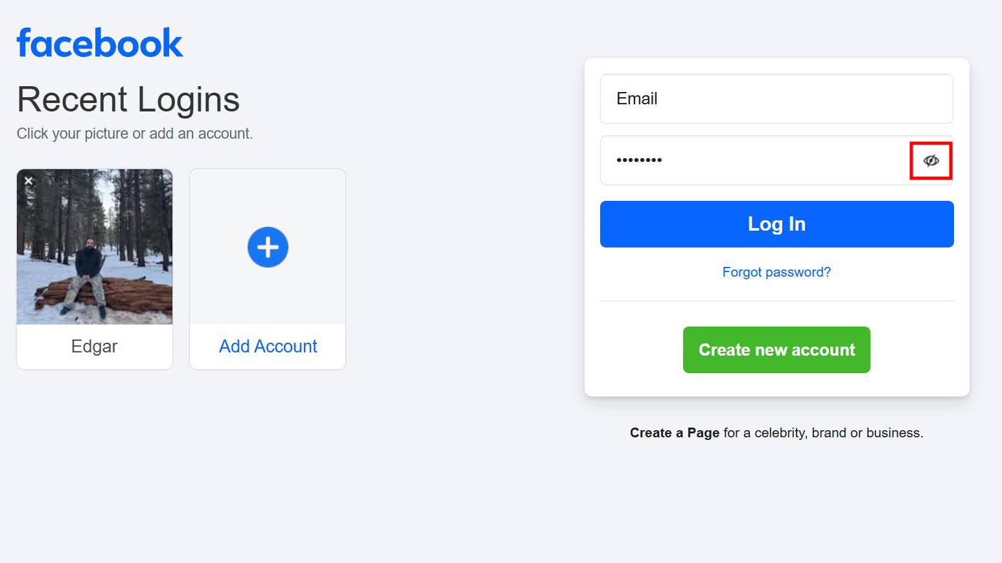Show the password using the eye icon
The width and height of the screenshot is (1002, 563).
click(931, 161)
